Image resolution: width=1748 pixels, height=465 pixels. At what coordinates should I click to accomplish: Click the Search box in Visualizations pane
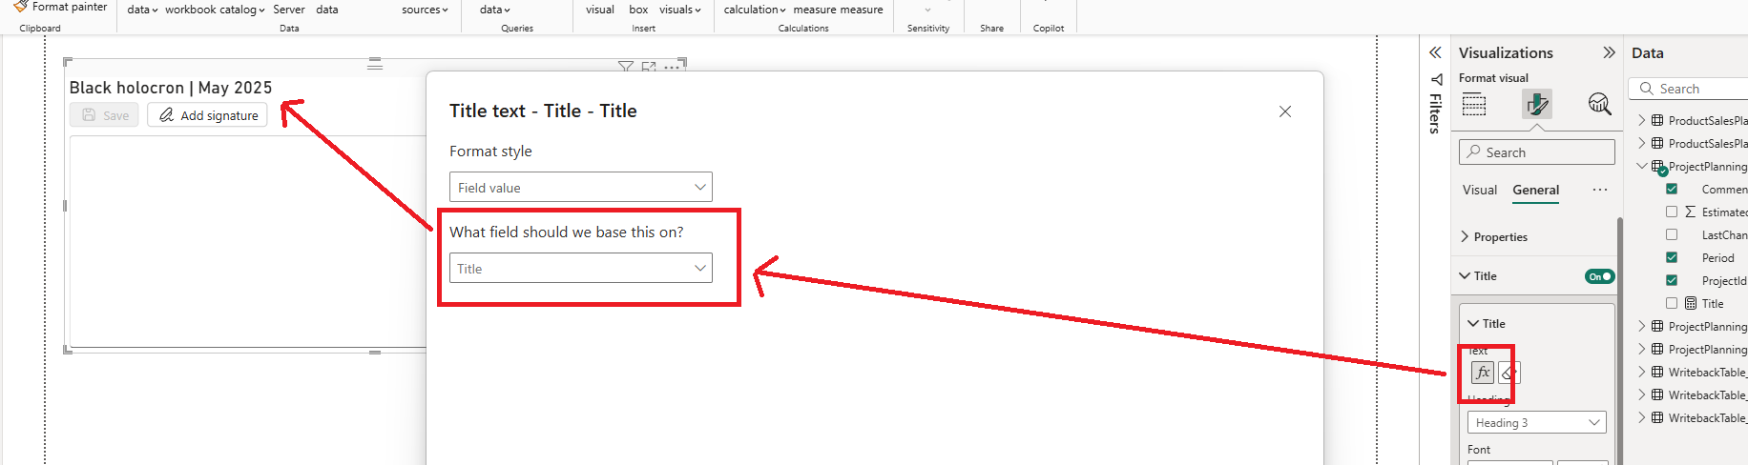point(1536,152)
